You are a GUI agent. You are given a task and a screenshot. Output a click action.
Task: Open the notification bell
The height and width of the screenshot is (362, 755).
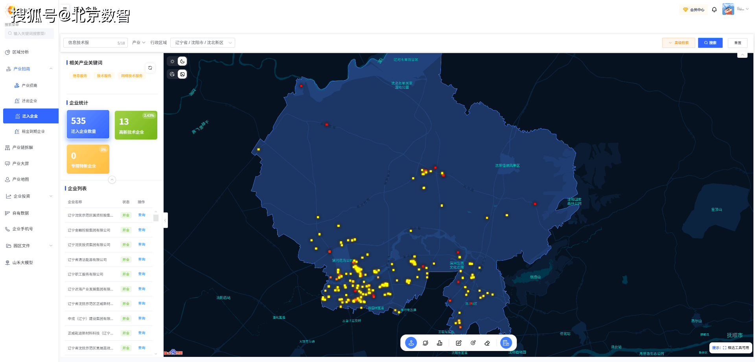(714, 9)
